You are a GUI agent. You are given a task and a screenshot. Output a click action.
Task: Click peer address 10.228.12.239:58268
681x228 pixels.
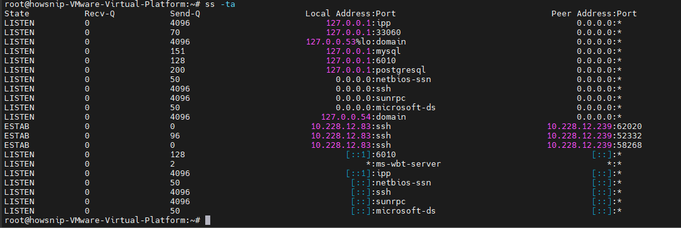[x=594, y=145]
